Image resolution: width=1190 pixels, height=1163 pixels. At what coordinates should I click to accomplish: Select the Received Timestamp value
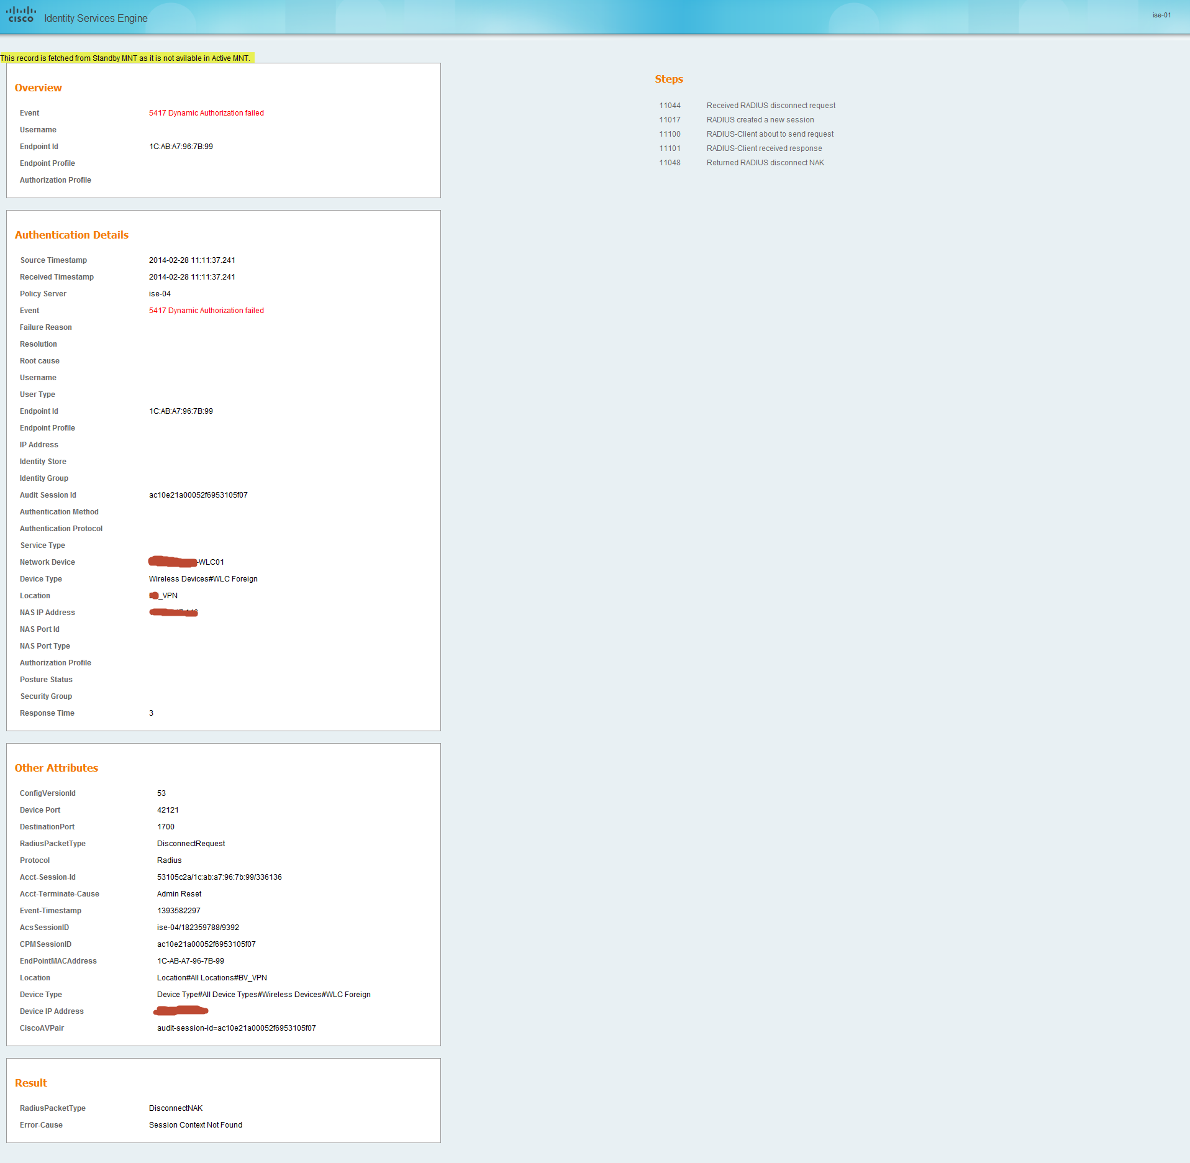pyautogui.click(x=192, y=277)
